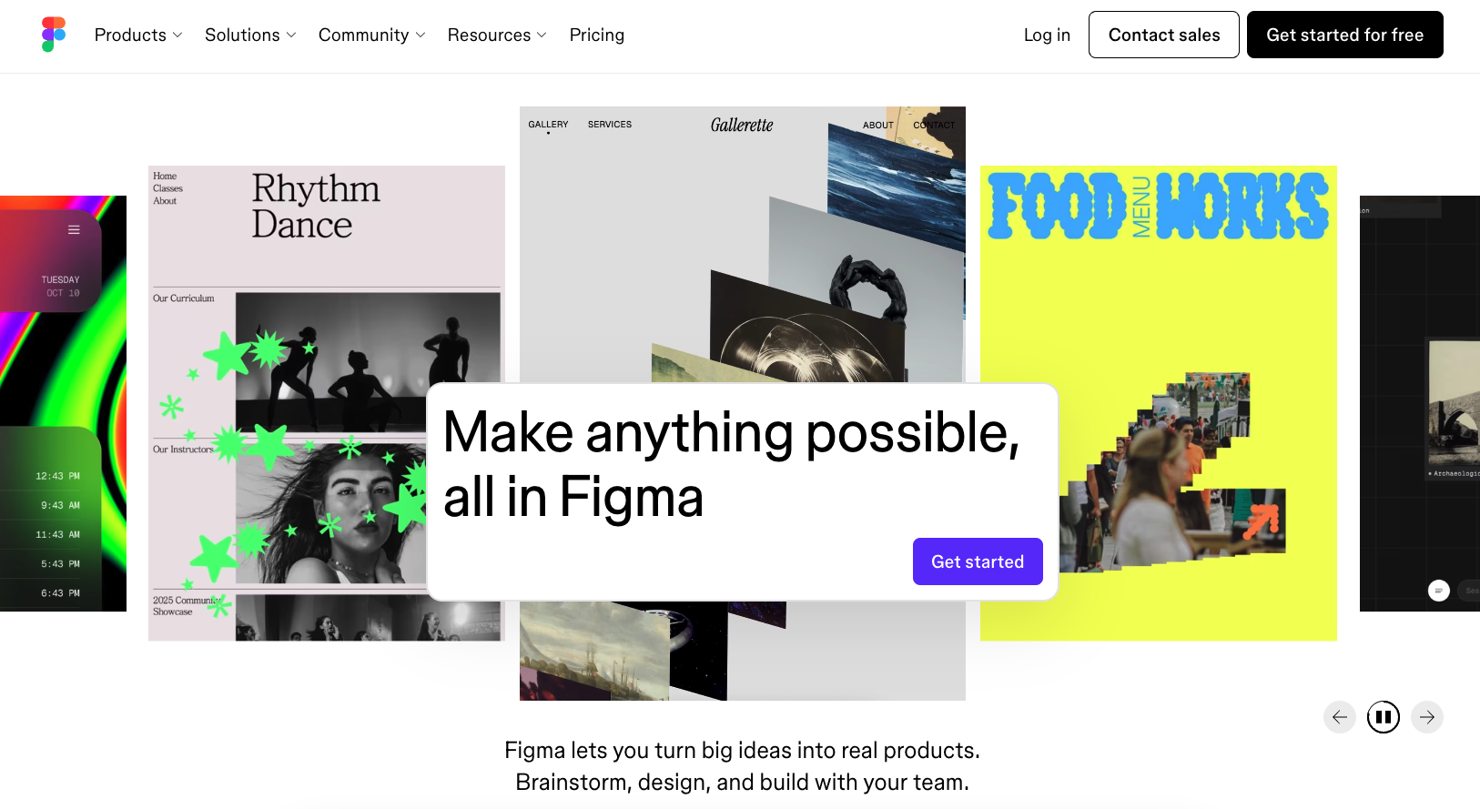The image size is (1480, 809).
Task: Advance to next carousel slide arrow
Action: 1426,717
